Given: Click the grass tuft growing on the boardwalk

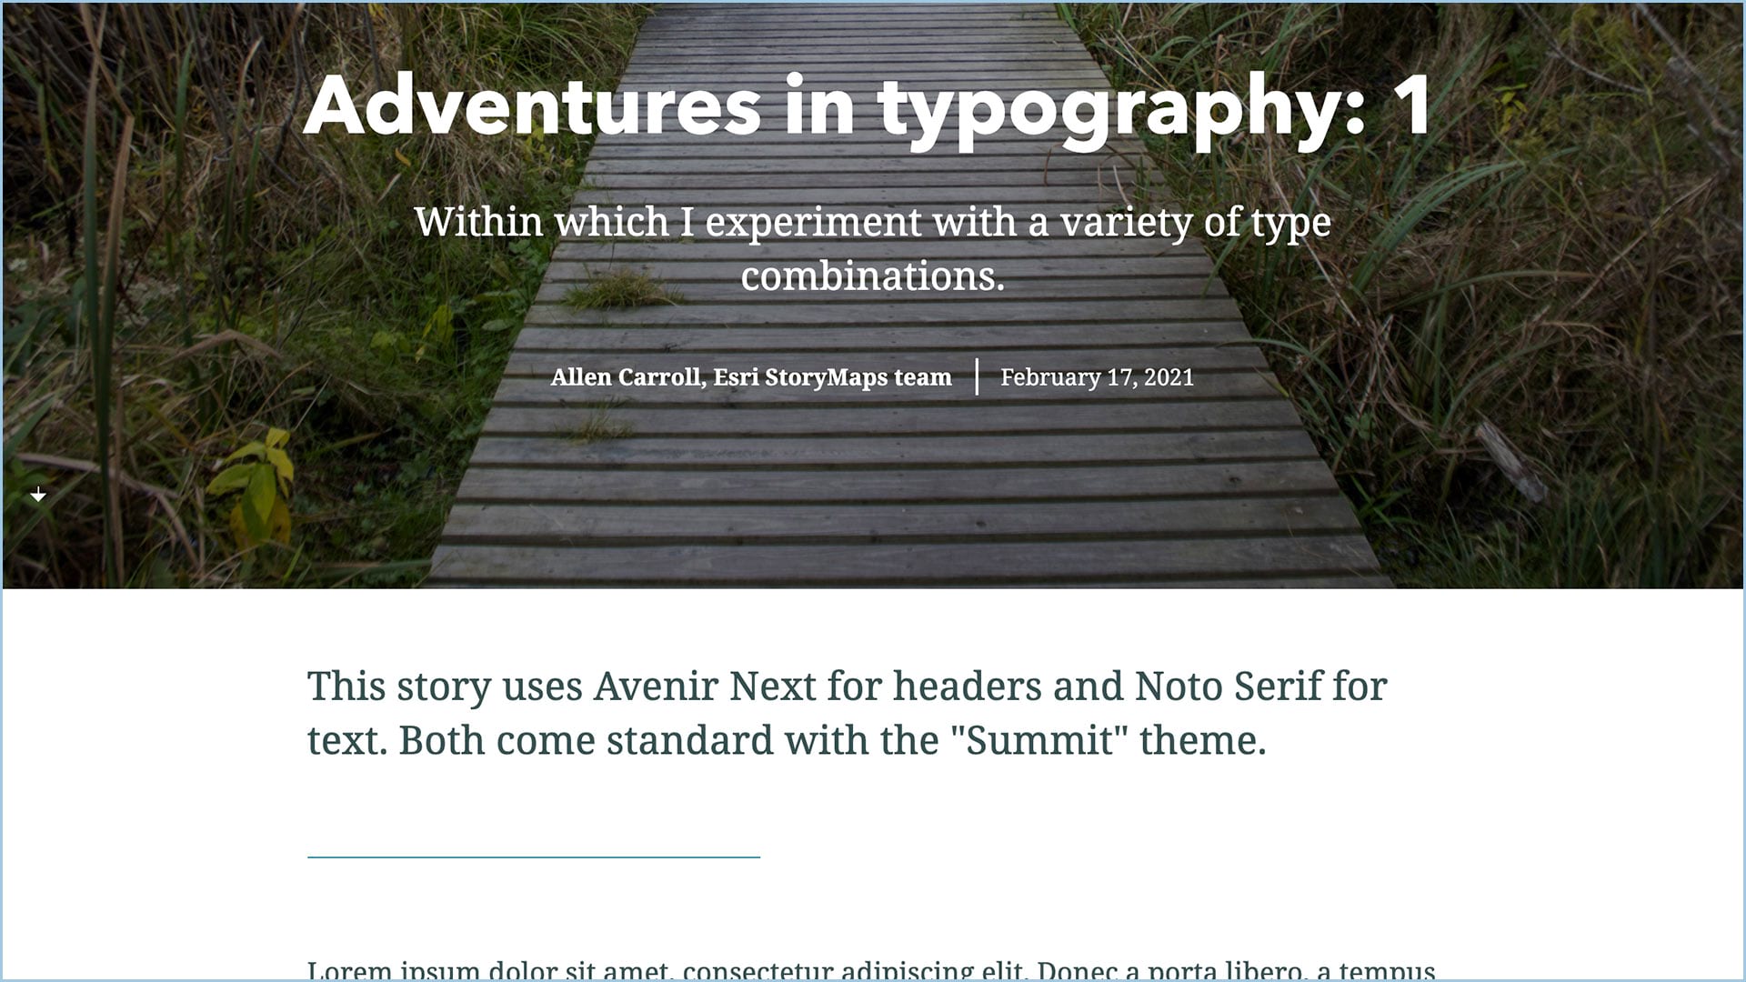Looking at the screenshot, I should (618, 291).
